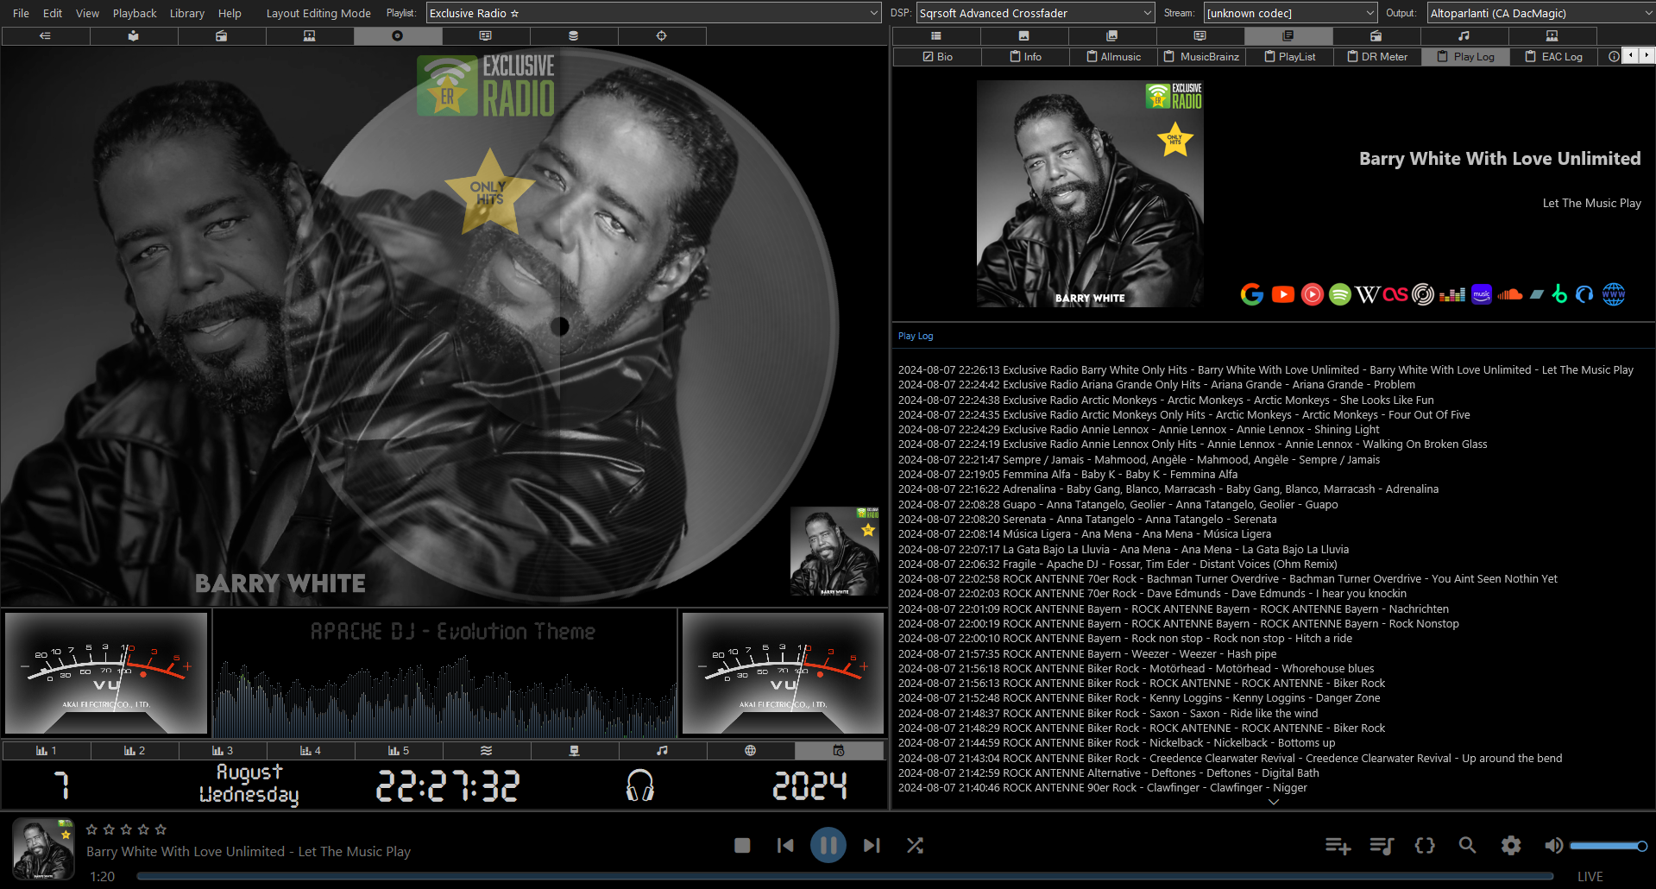1656x889 pixels.
Task: Open the blue headphones link icon
Action: 1584,294
